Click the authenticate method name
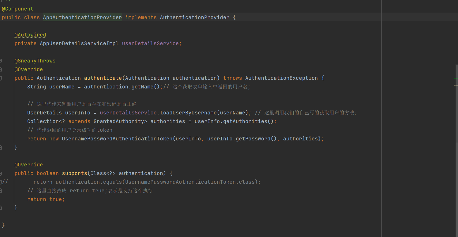The width and height of the screenshot is (458, 237). 103,78
